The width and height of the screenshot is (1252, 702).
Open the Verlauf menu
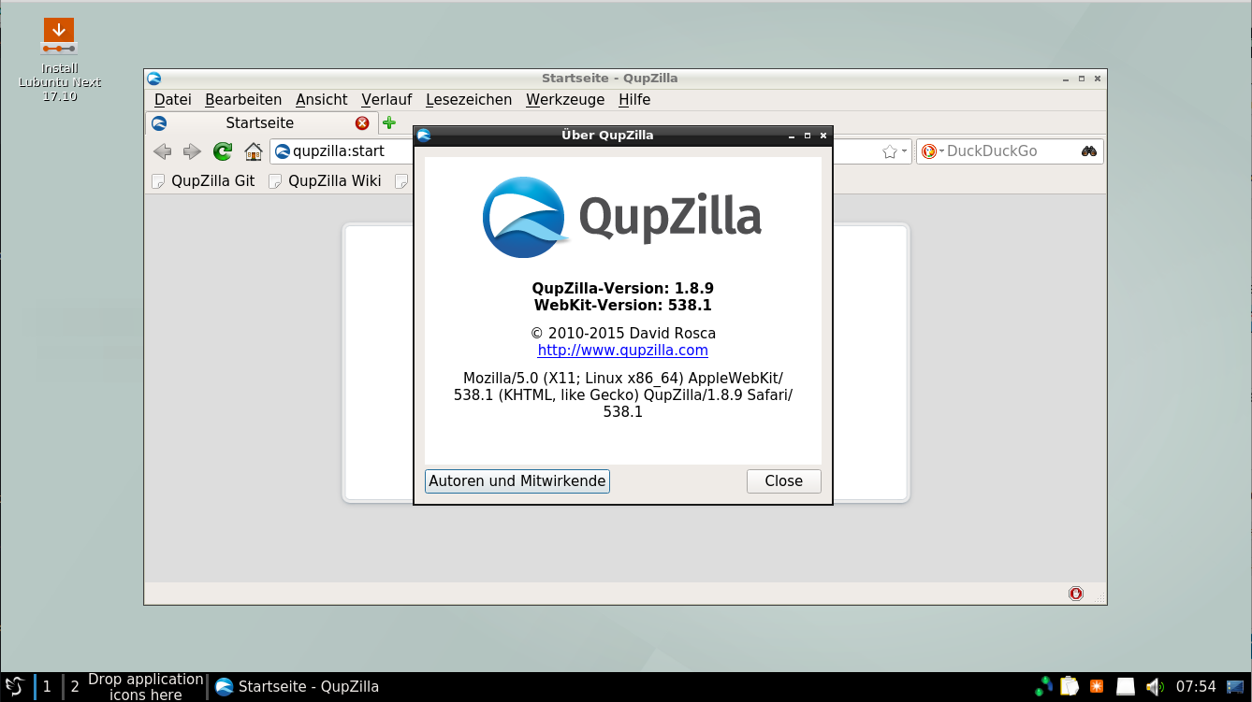tap(386, 99)
